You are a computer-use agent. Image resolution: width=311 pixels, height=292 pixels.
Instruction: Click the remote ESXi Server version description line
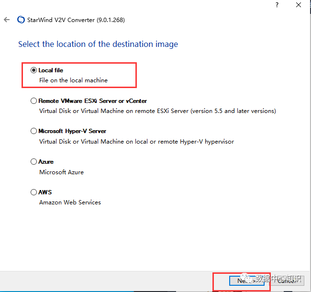[157, 111]
